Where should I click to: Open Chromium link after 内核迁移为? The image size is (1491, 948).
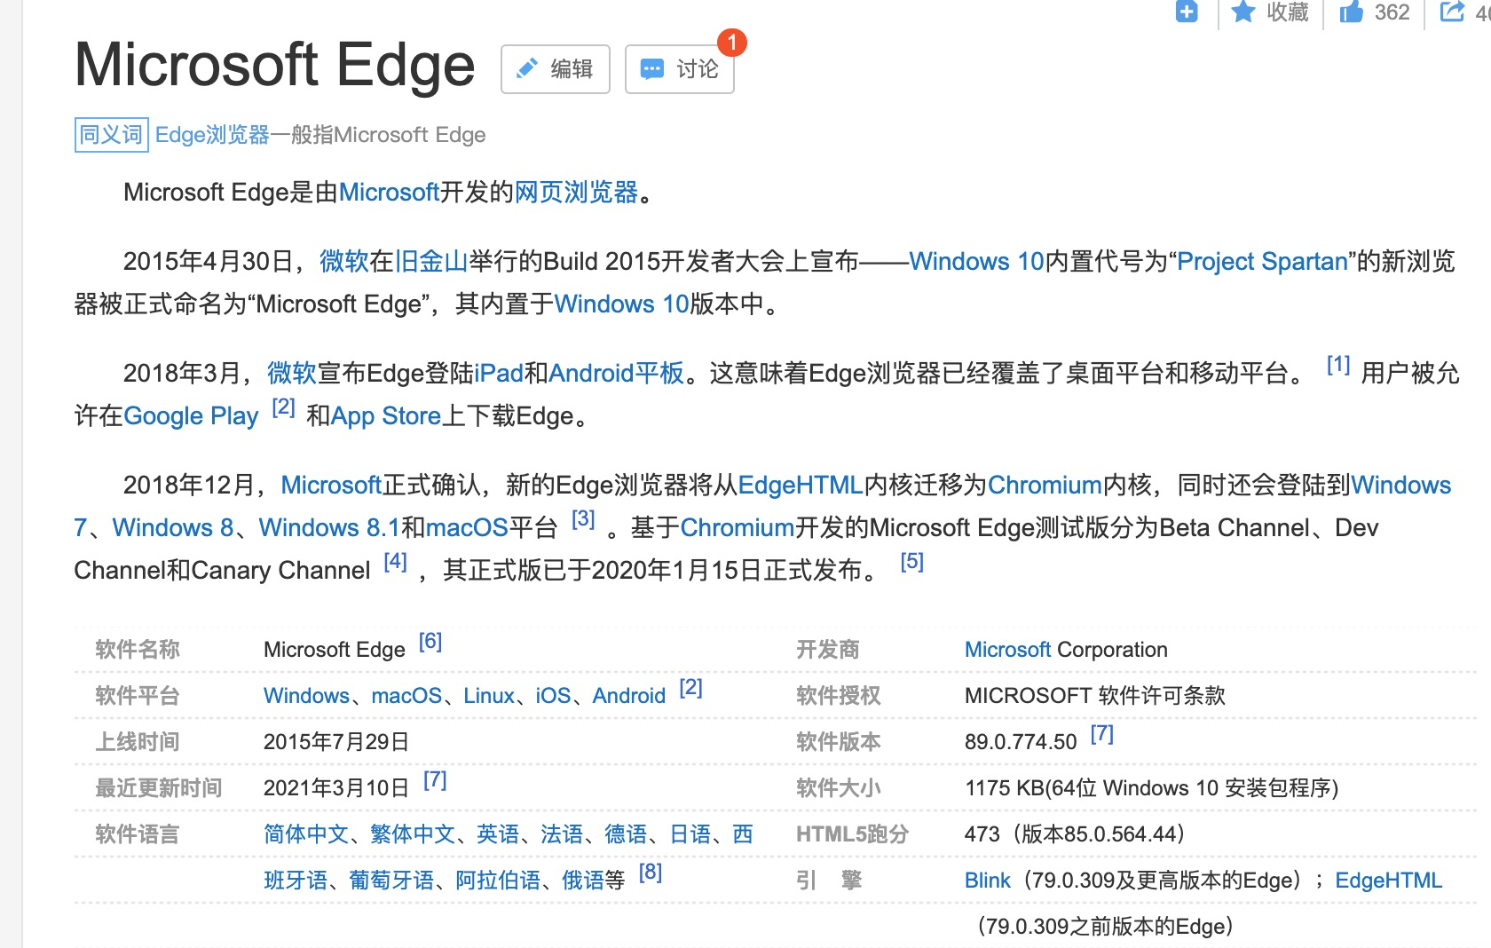(1045, 486)
